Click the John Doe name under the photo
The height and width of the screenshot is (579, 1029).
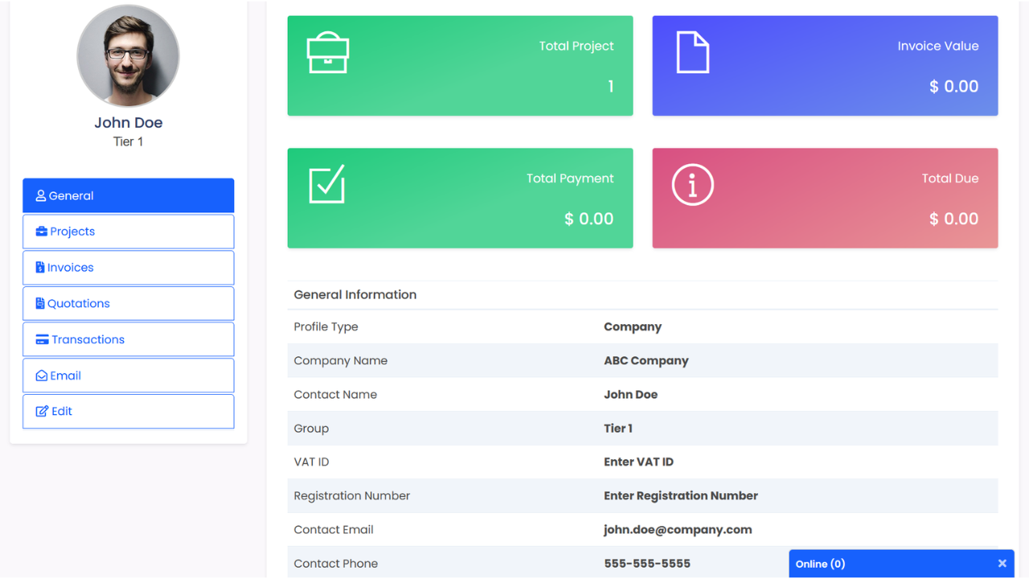click(129, 122)
